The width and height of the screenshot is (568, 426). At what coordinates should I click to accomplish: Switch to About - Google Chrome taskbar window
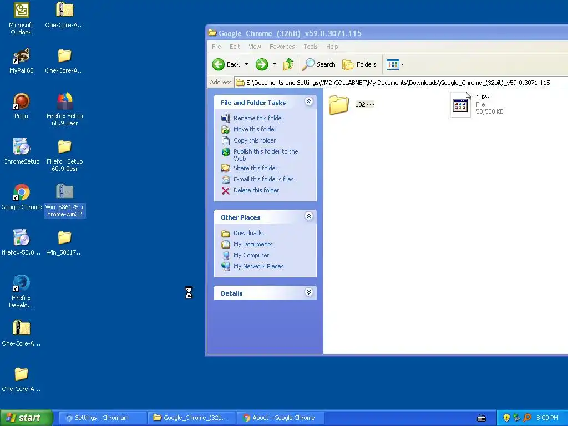[x=280, y=418]
